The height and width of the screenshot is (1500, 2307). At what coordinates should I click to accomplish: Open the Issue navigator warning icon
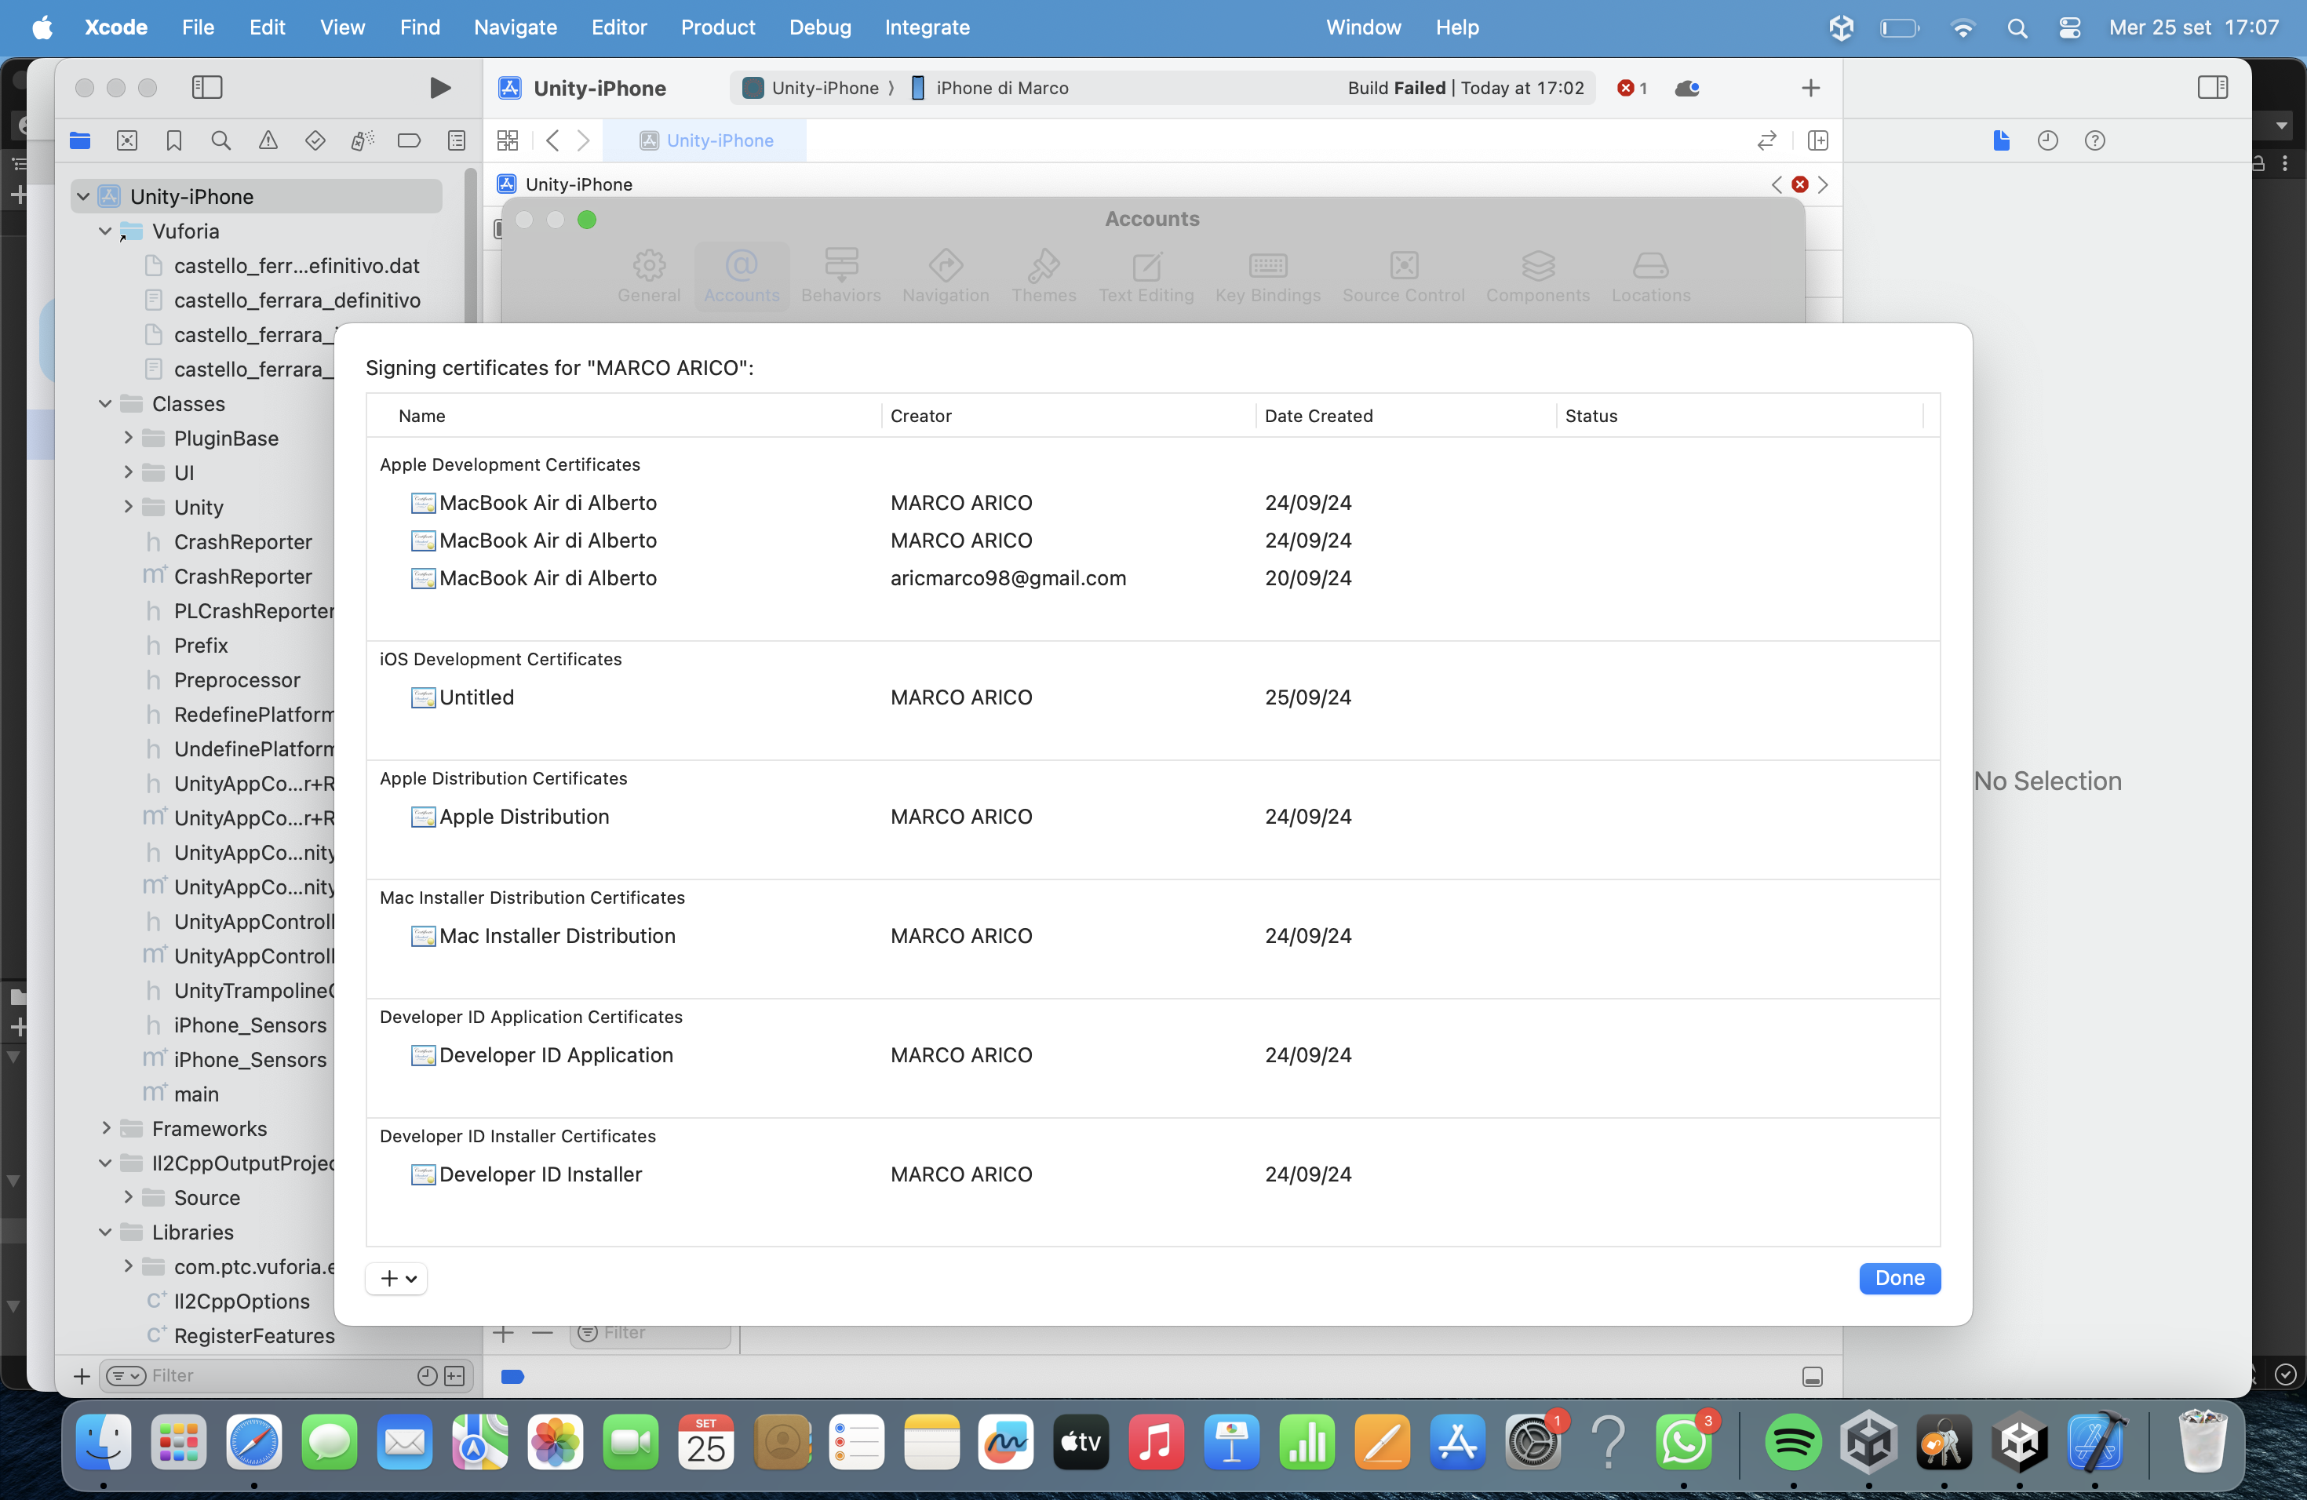coord(268,140)
